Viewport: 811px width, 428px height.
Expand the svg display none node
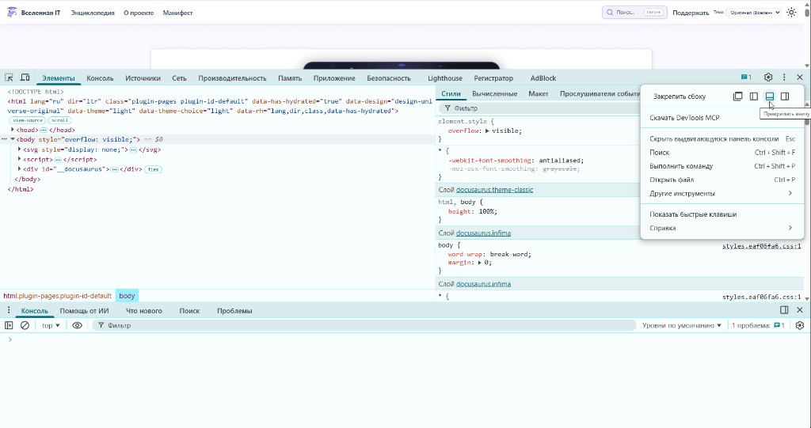[20, 150]
